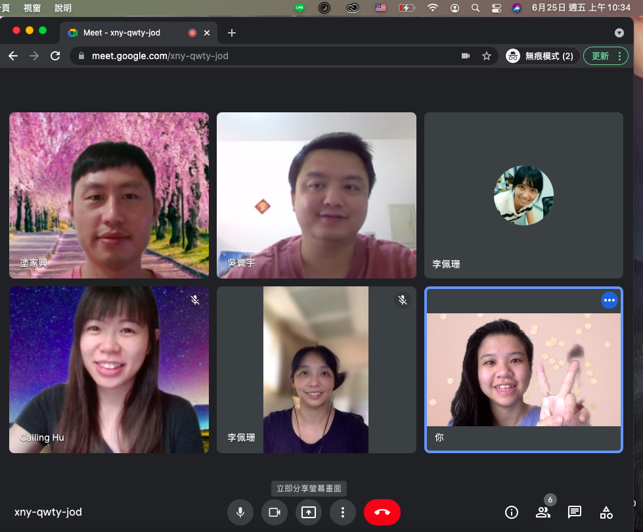Screen dimensions: 643x532
Task: Open the activities shapes icon
Action: point(606,512)
